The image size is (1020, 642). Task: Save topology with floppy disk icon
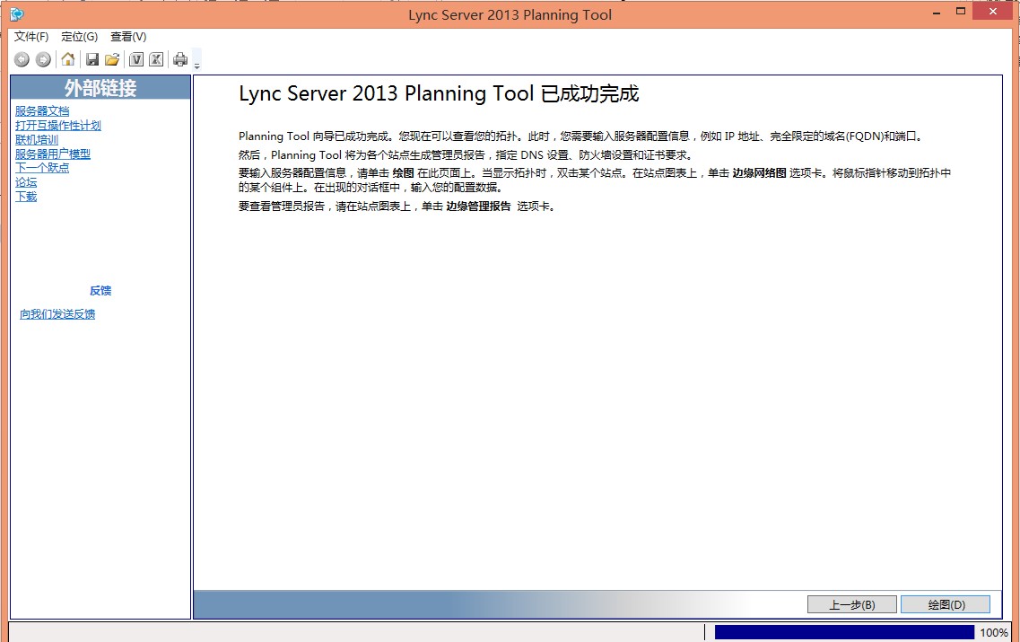click(92, 59)
